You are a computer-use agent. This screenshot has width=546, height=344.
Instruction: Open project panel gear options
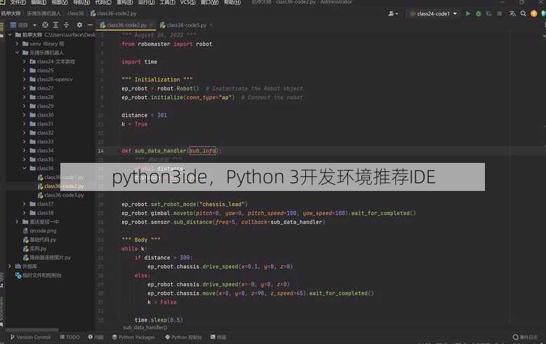point(79,25)
